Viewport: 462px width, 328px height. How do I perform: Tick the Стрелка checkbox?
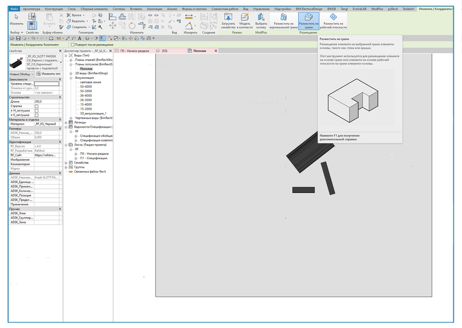pyautogui.click(x=37, y=106)
